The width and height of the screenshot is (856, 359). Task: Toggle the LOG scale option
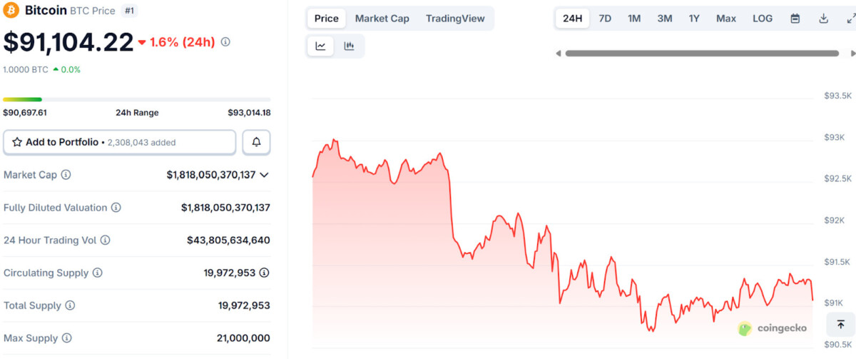tap(763, 19)
